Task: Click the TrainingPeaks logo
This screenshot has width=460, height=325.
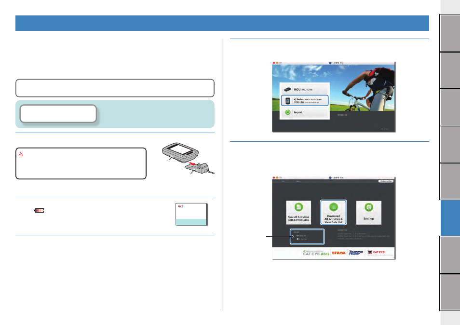Action: 356,253
